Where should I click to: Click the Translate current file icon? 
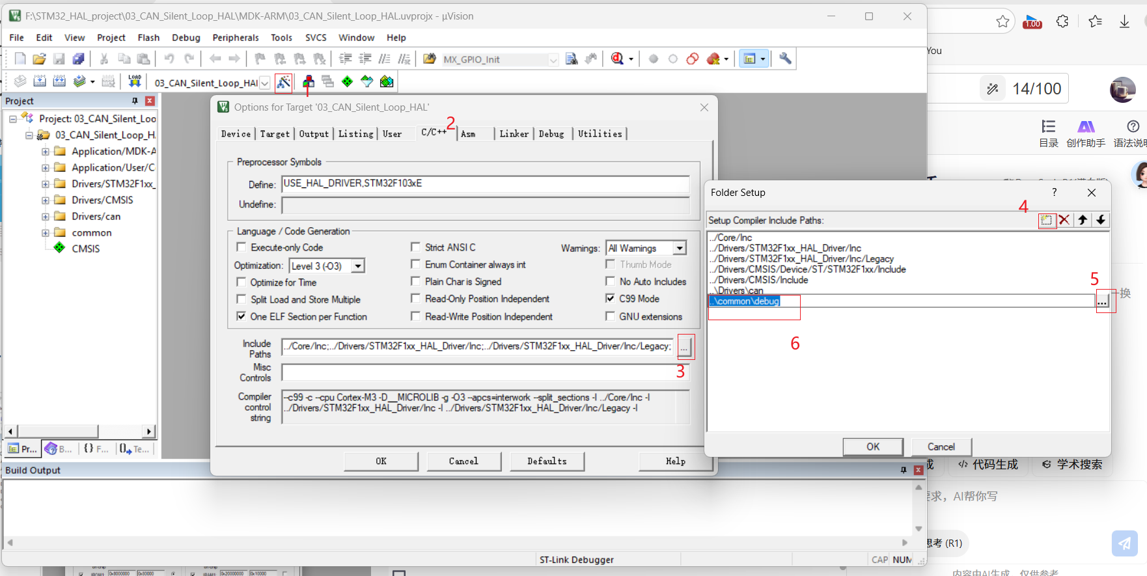tap(20, 82)
